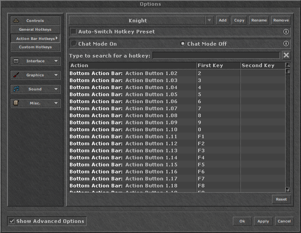Select row Action Button 1.05
Screen dimensions: 301x233
point(177,94)
